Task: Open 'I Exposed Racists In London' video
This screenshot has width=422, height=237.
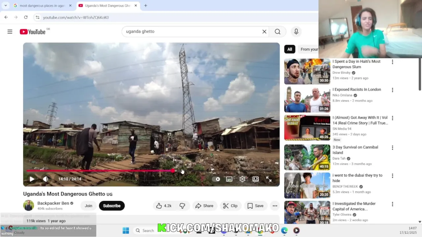Action: 357,90
